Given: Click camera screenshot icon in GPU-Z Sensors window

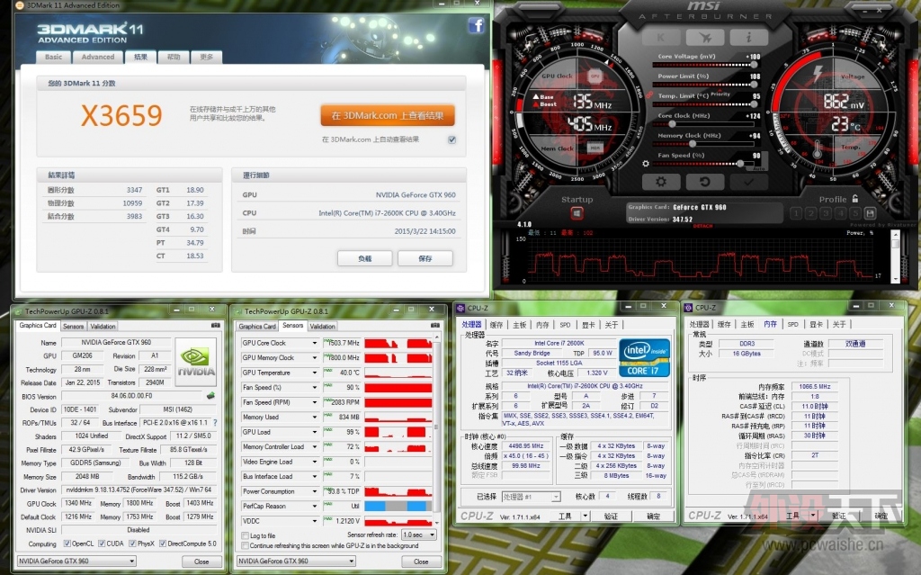Looking at the screenshot, I should coord(435,325).
